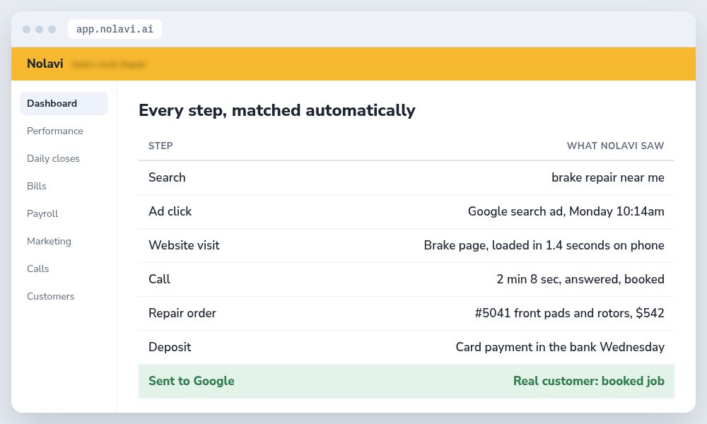
Task: Click the Nolavi brand logo text
Action: (x=45, y=64)
